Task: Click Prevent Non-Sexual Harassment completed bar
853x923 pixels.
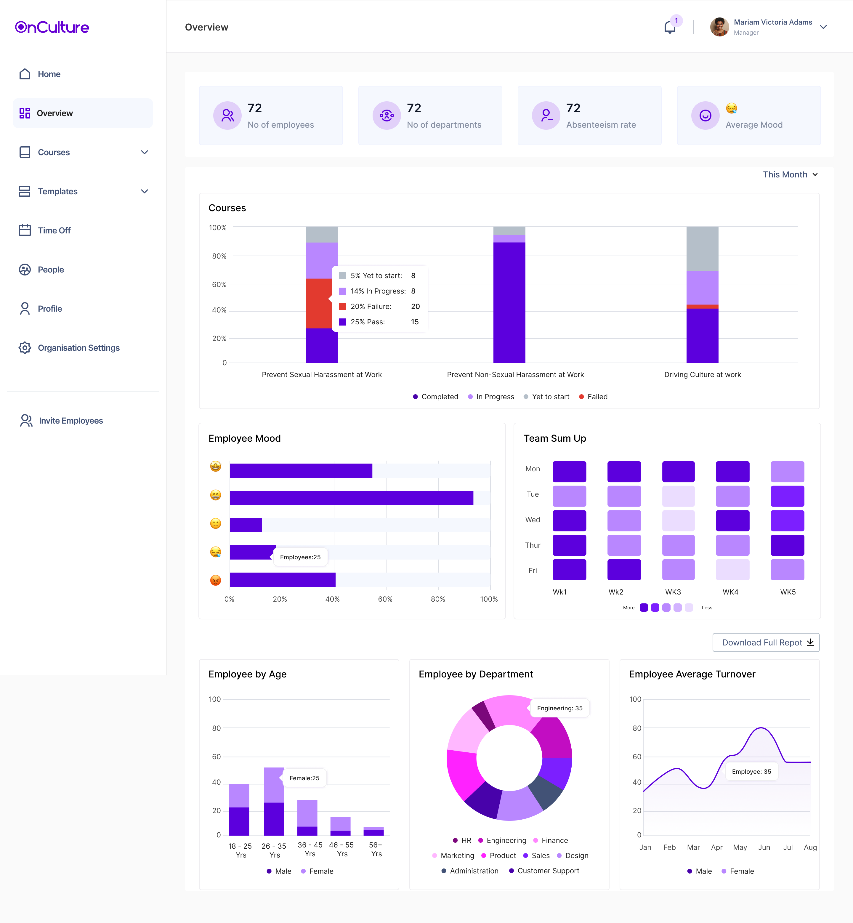Action: (509, 302)
